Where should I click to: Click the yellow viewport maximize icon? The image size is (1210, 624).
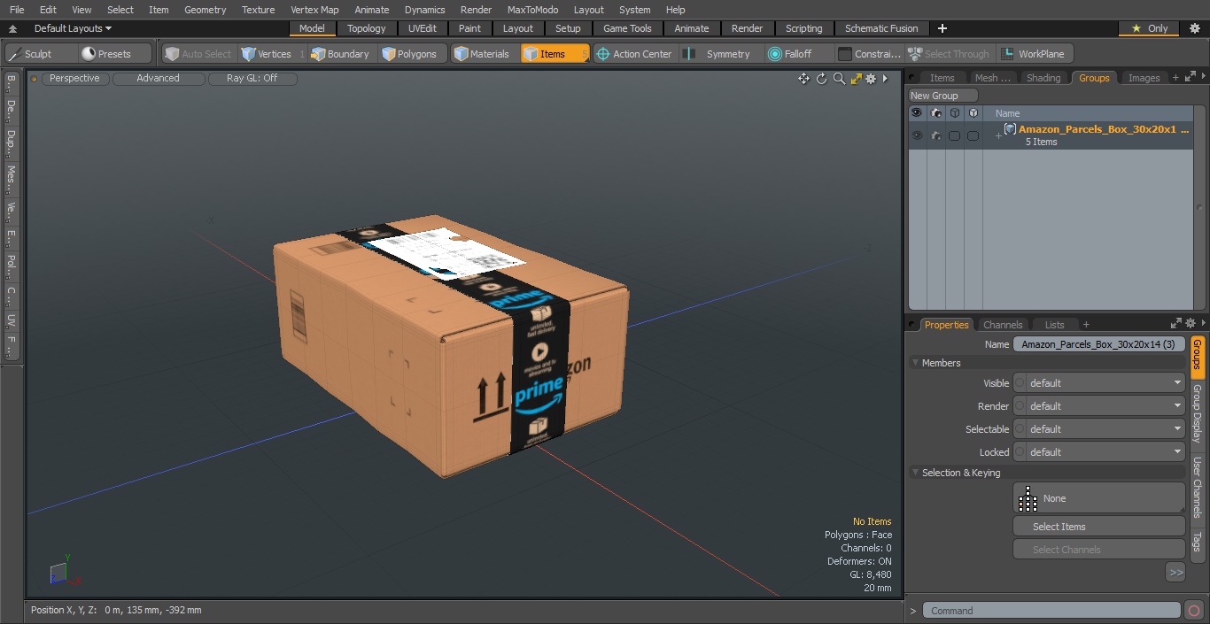pyautogui.click(x=856, y=79)
